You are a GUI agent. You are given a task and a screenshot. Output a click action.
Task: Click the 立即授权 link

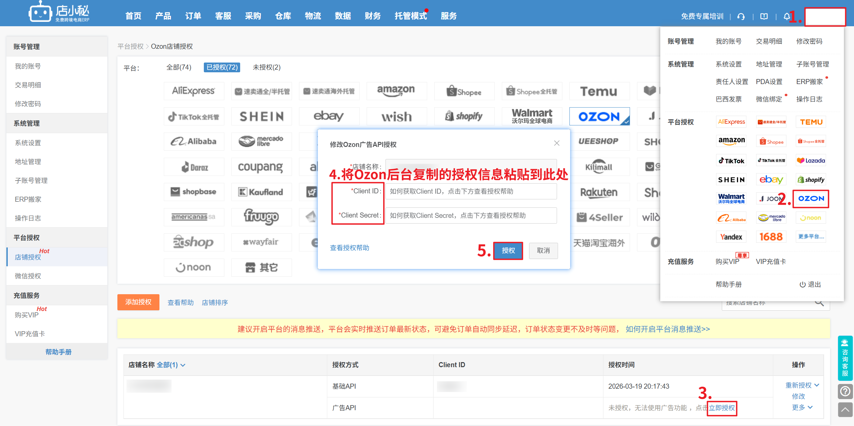pyautogui.click(x=722, y=408)
